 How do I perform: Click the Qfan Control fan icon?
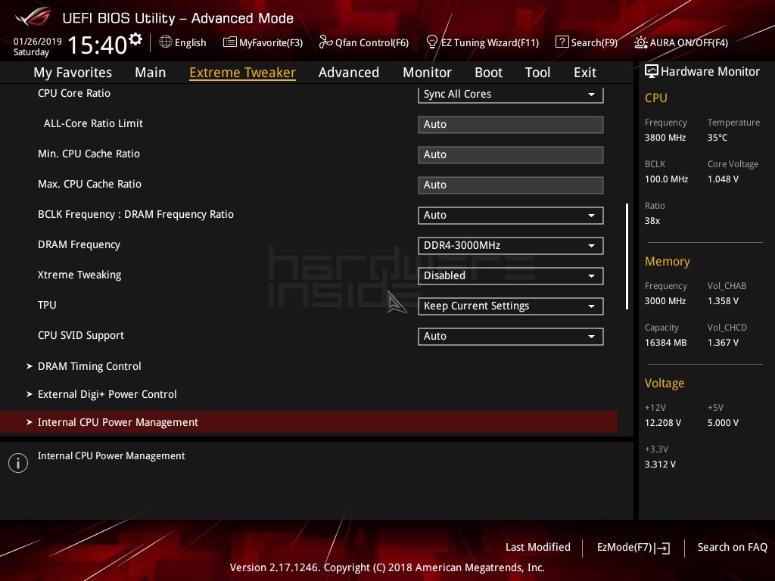[325, 42]
